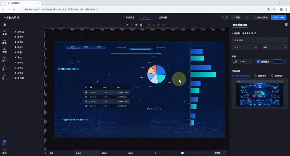
Task: Click the pencil icon beside 未命名大屏 title
Action: coord(18,18)
